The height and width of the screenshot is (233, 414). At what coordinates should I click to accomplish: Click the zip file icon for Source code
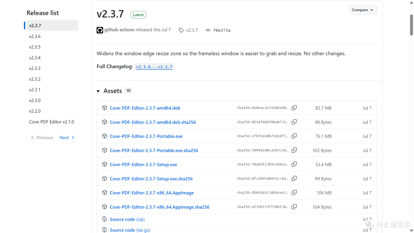click(105, 219)
